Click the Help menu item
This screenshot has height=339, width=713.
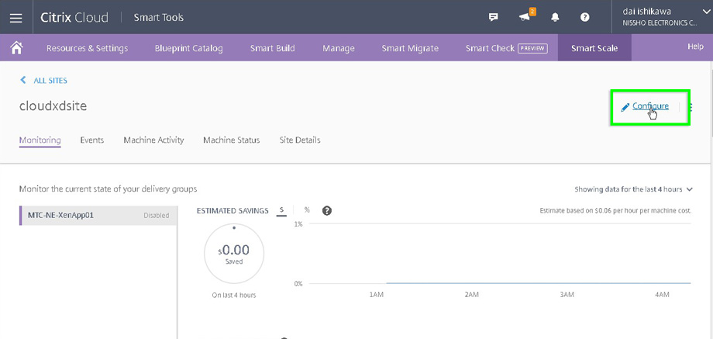click(x=695, y=47)
